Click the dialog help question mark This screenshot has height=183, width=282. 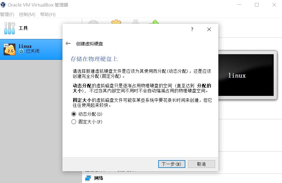(192, 29)
